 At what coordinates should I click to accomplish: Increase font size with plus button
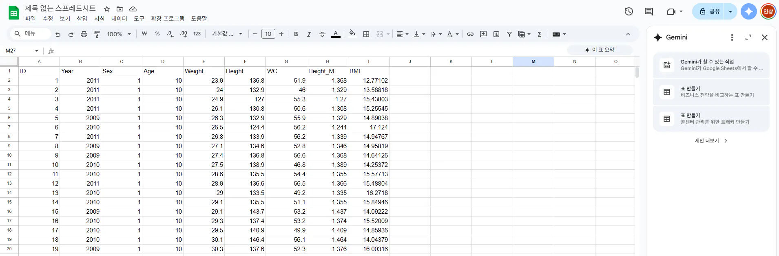point(281,34)
